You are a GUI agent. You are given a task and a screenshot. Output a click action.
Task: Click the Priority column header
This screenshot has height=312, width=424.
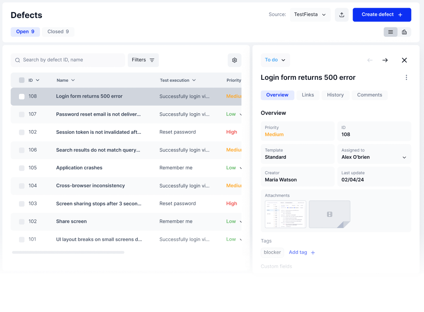234,80
